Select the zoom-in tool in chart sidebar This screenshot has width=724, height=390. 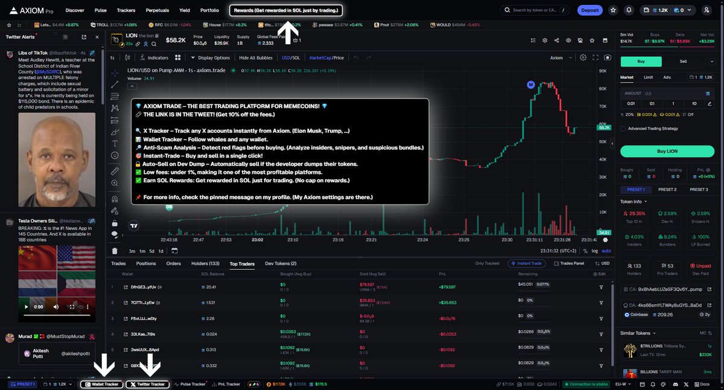click(x=115, y=183)
